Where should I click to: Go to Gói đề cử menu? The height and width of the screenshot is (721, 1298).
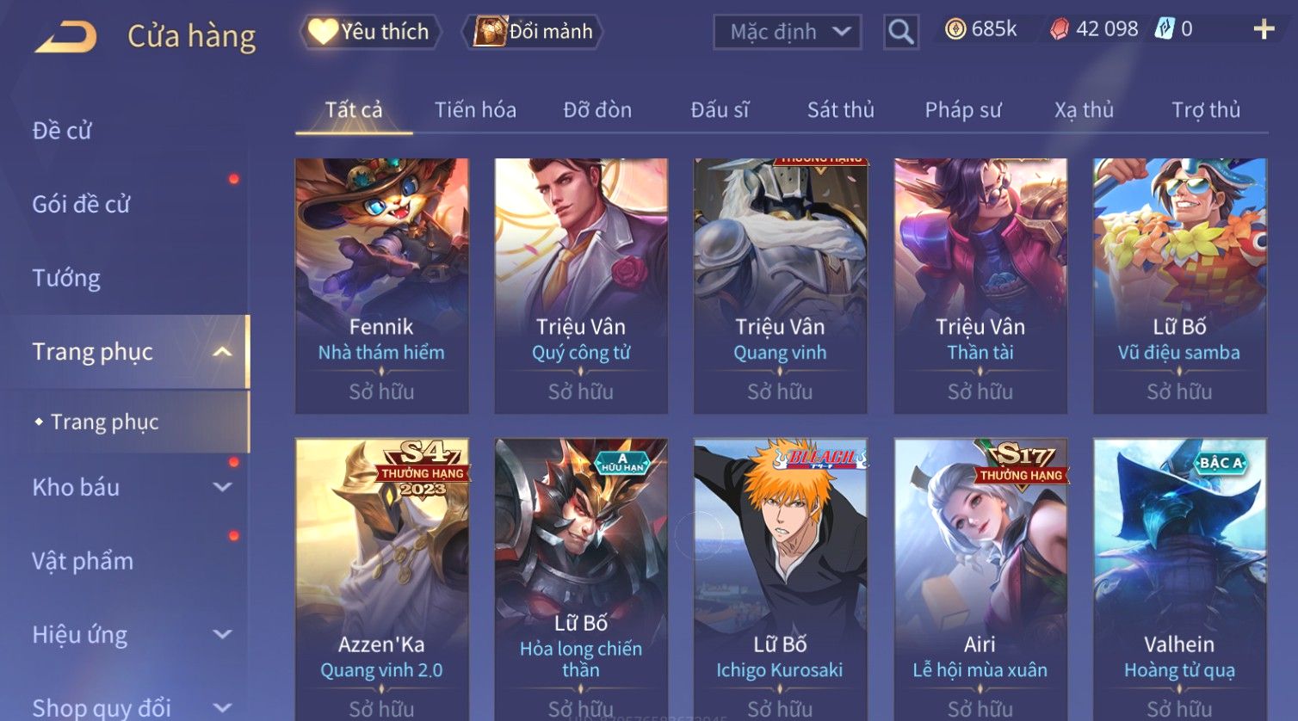pos(81,204)
